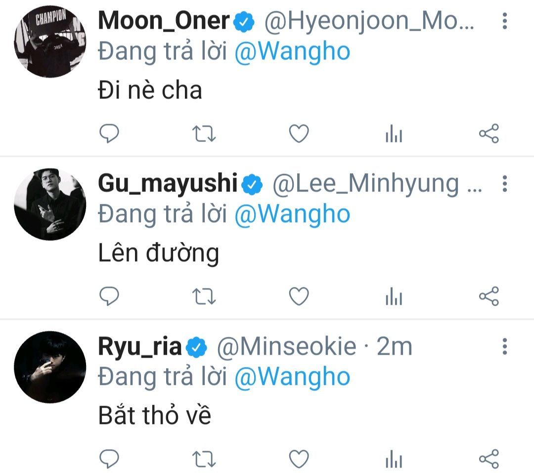Open Gu_mayushi's profile picture
This screenshot has height=473, width=534.
click(50, 204)
